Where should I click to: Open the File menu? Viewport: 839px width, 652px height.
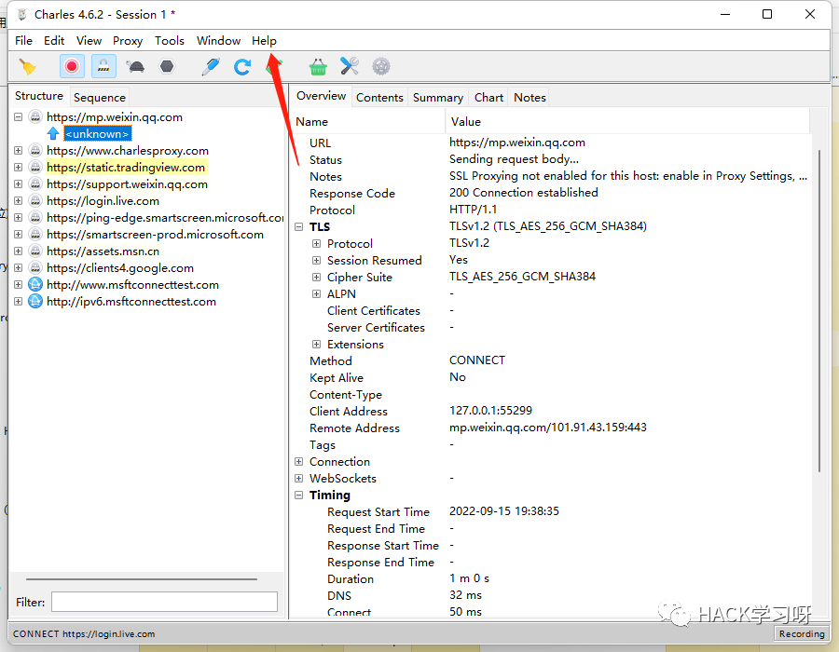tap(23, 41)
